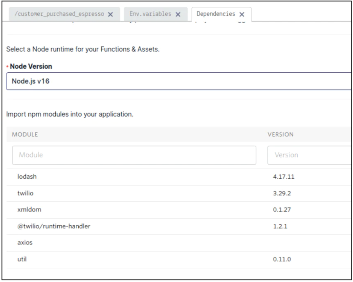Close the Env.variables tab
Screen dimensions: 353x282
coord(178,14)
